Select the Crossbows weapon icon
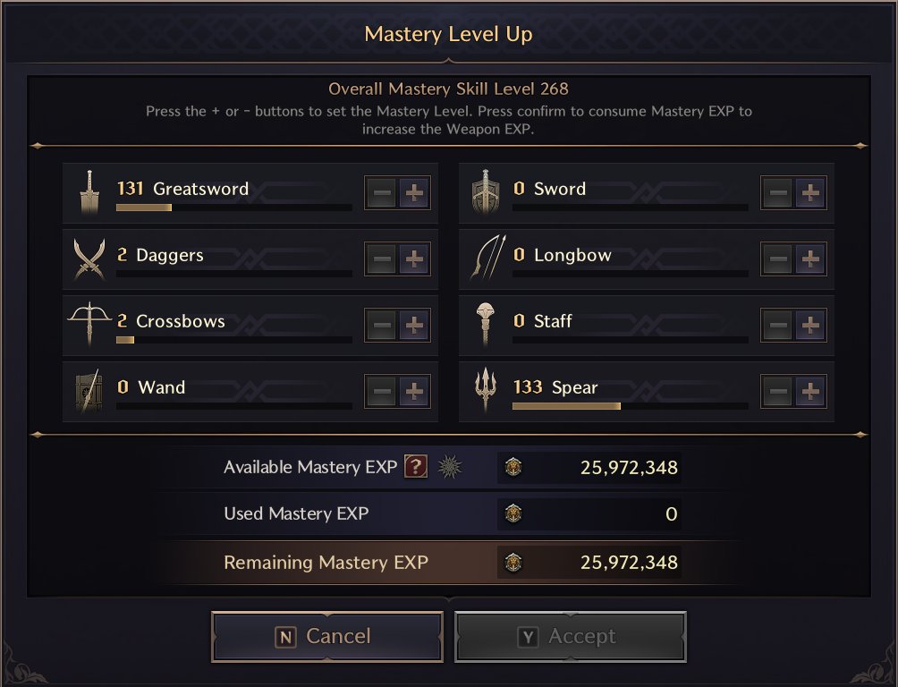 (x=89, y=324)
